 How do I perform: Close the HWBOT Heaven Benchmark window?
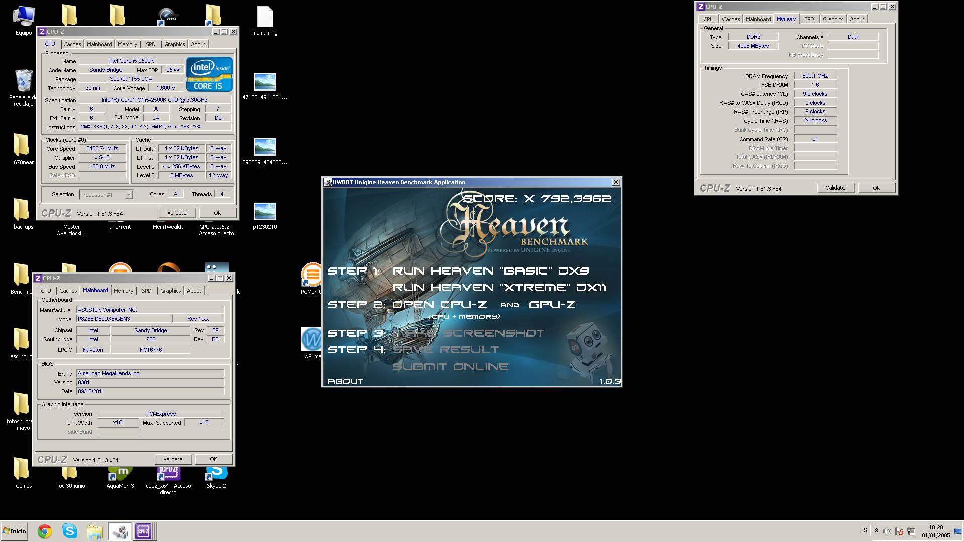coord(616,182)
